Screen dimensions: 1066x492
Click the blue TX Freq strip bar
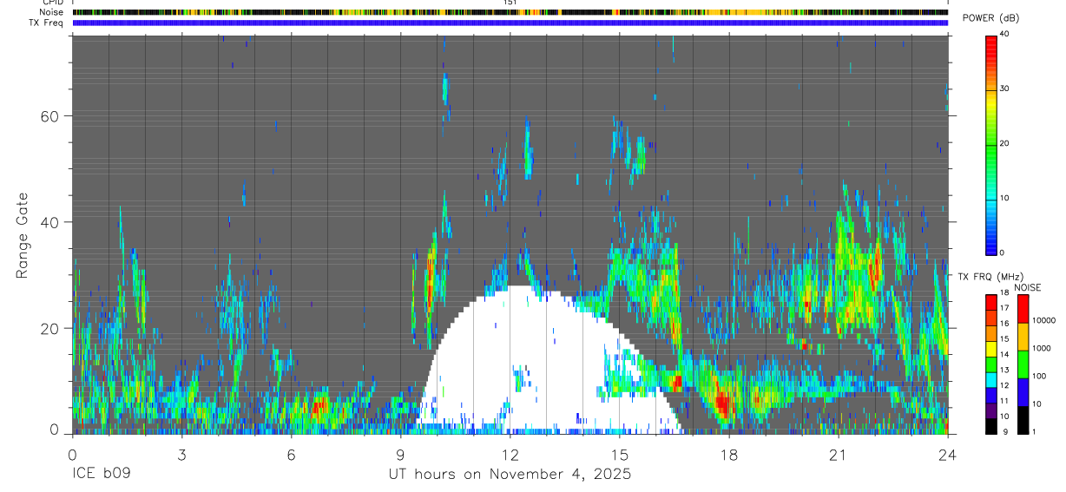(510, 23)
